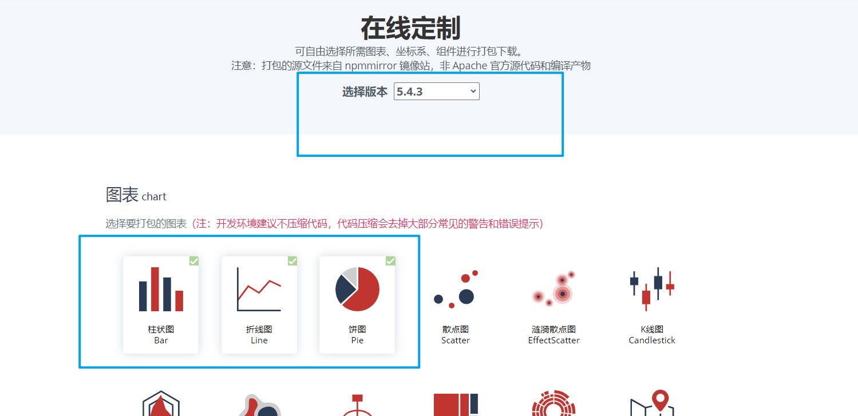Screen dimensions: 858x416
Task: Click the Sunburst circular rings icon
Action: tap(553, 403)
